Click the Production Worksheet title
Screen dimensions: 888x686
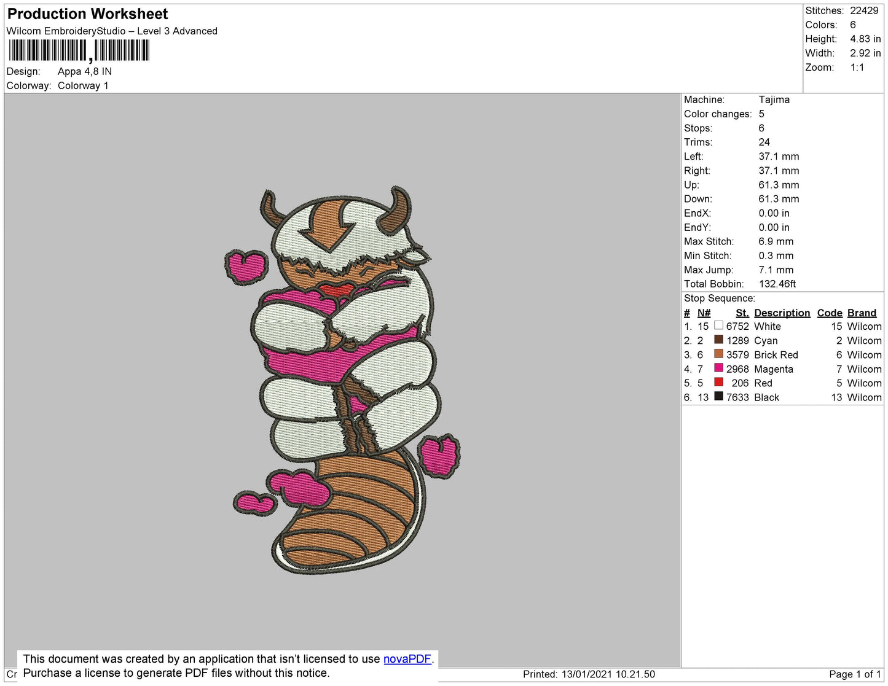click(x=87, y=14)
